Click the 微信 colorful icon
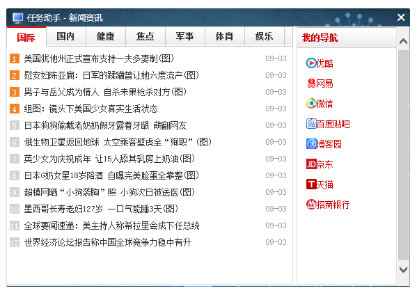This screenshot has height=293, width=417. tap(311, 104)
